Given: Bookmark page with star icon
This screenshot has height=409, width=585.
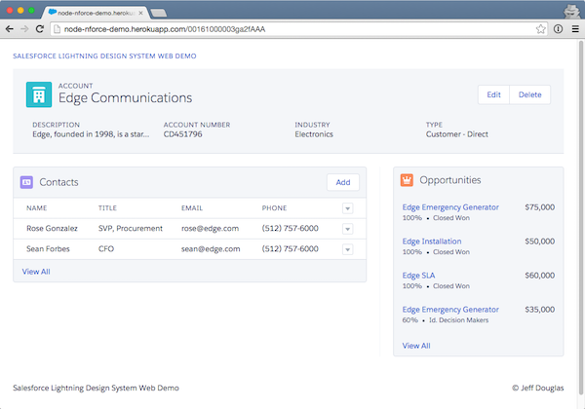Looking at the screenshot, I should click(540, 29).
